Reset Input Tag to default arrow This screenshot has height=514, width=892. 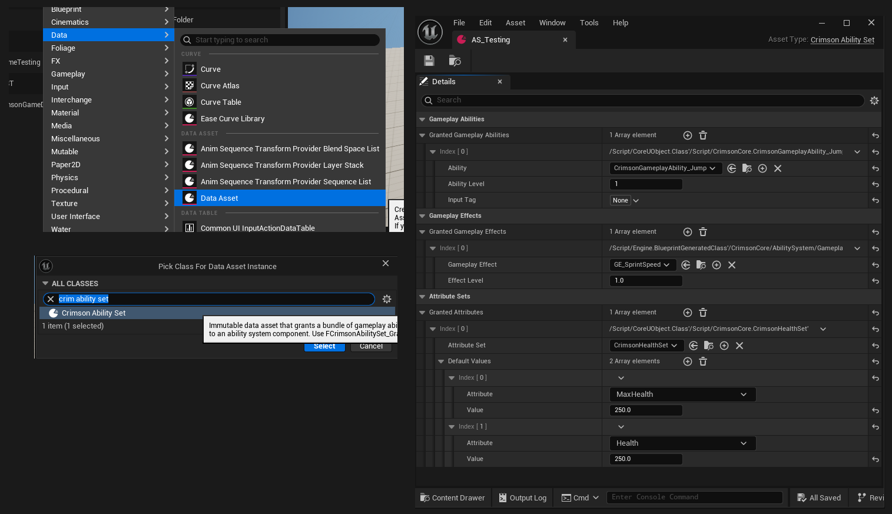pos(876,200)
